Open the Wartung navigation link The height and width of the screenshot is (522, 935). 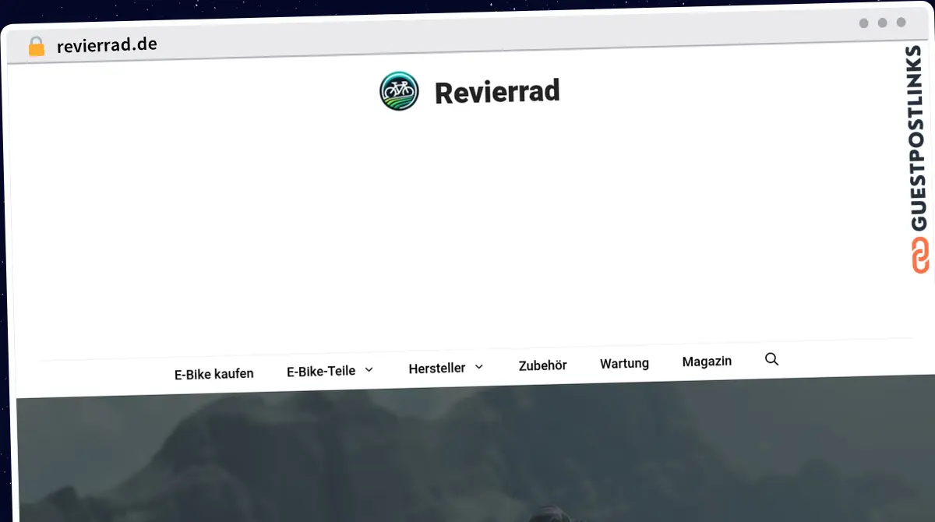pyautogui.click(x=624, y=363)
